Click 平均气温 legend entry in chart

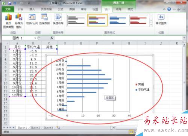[143, 90]
